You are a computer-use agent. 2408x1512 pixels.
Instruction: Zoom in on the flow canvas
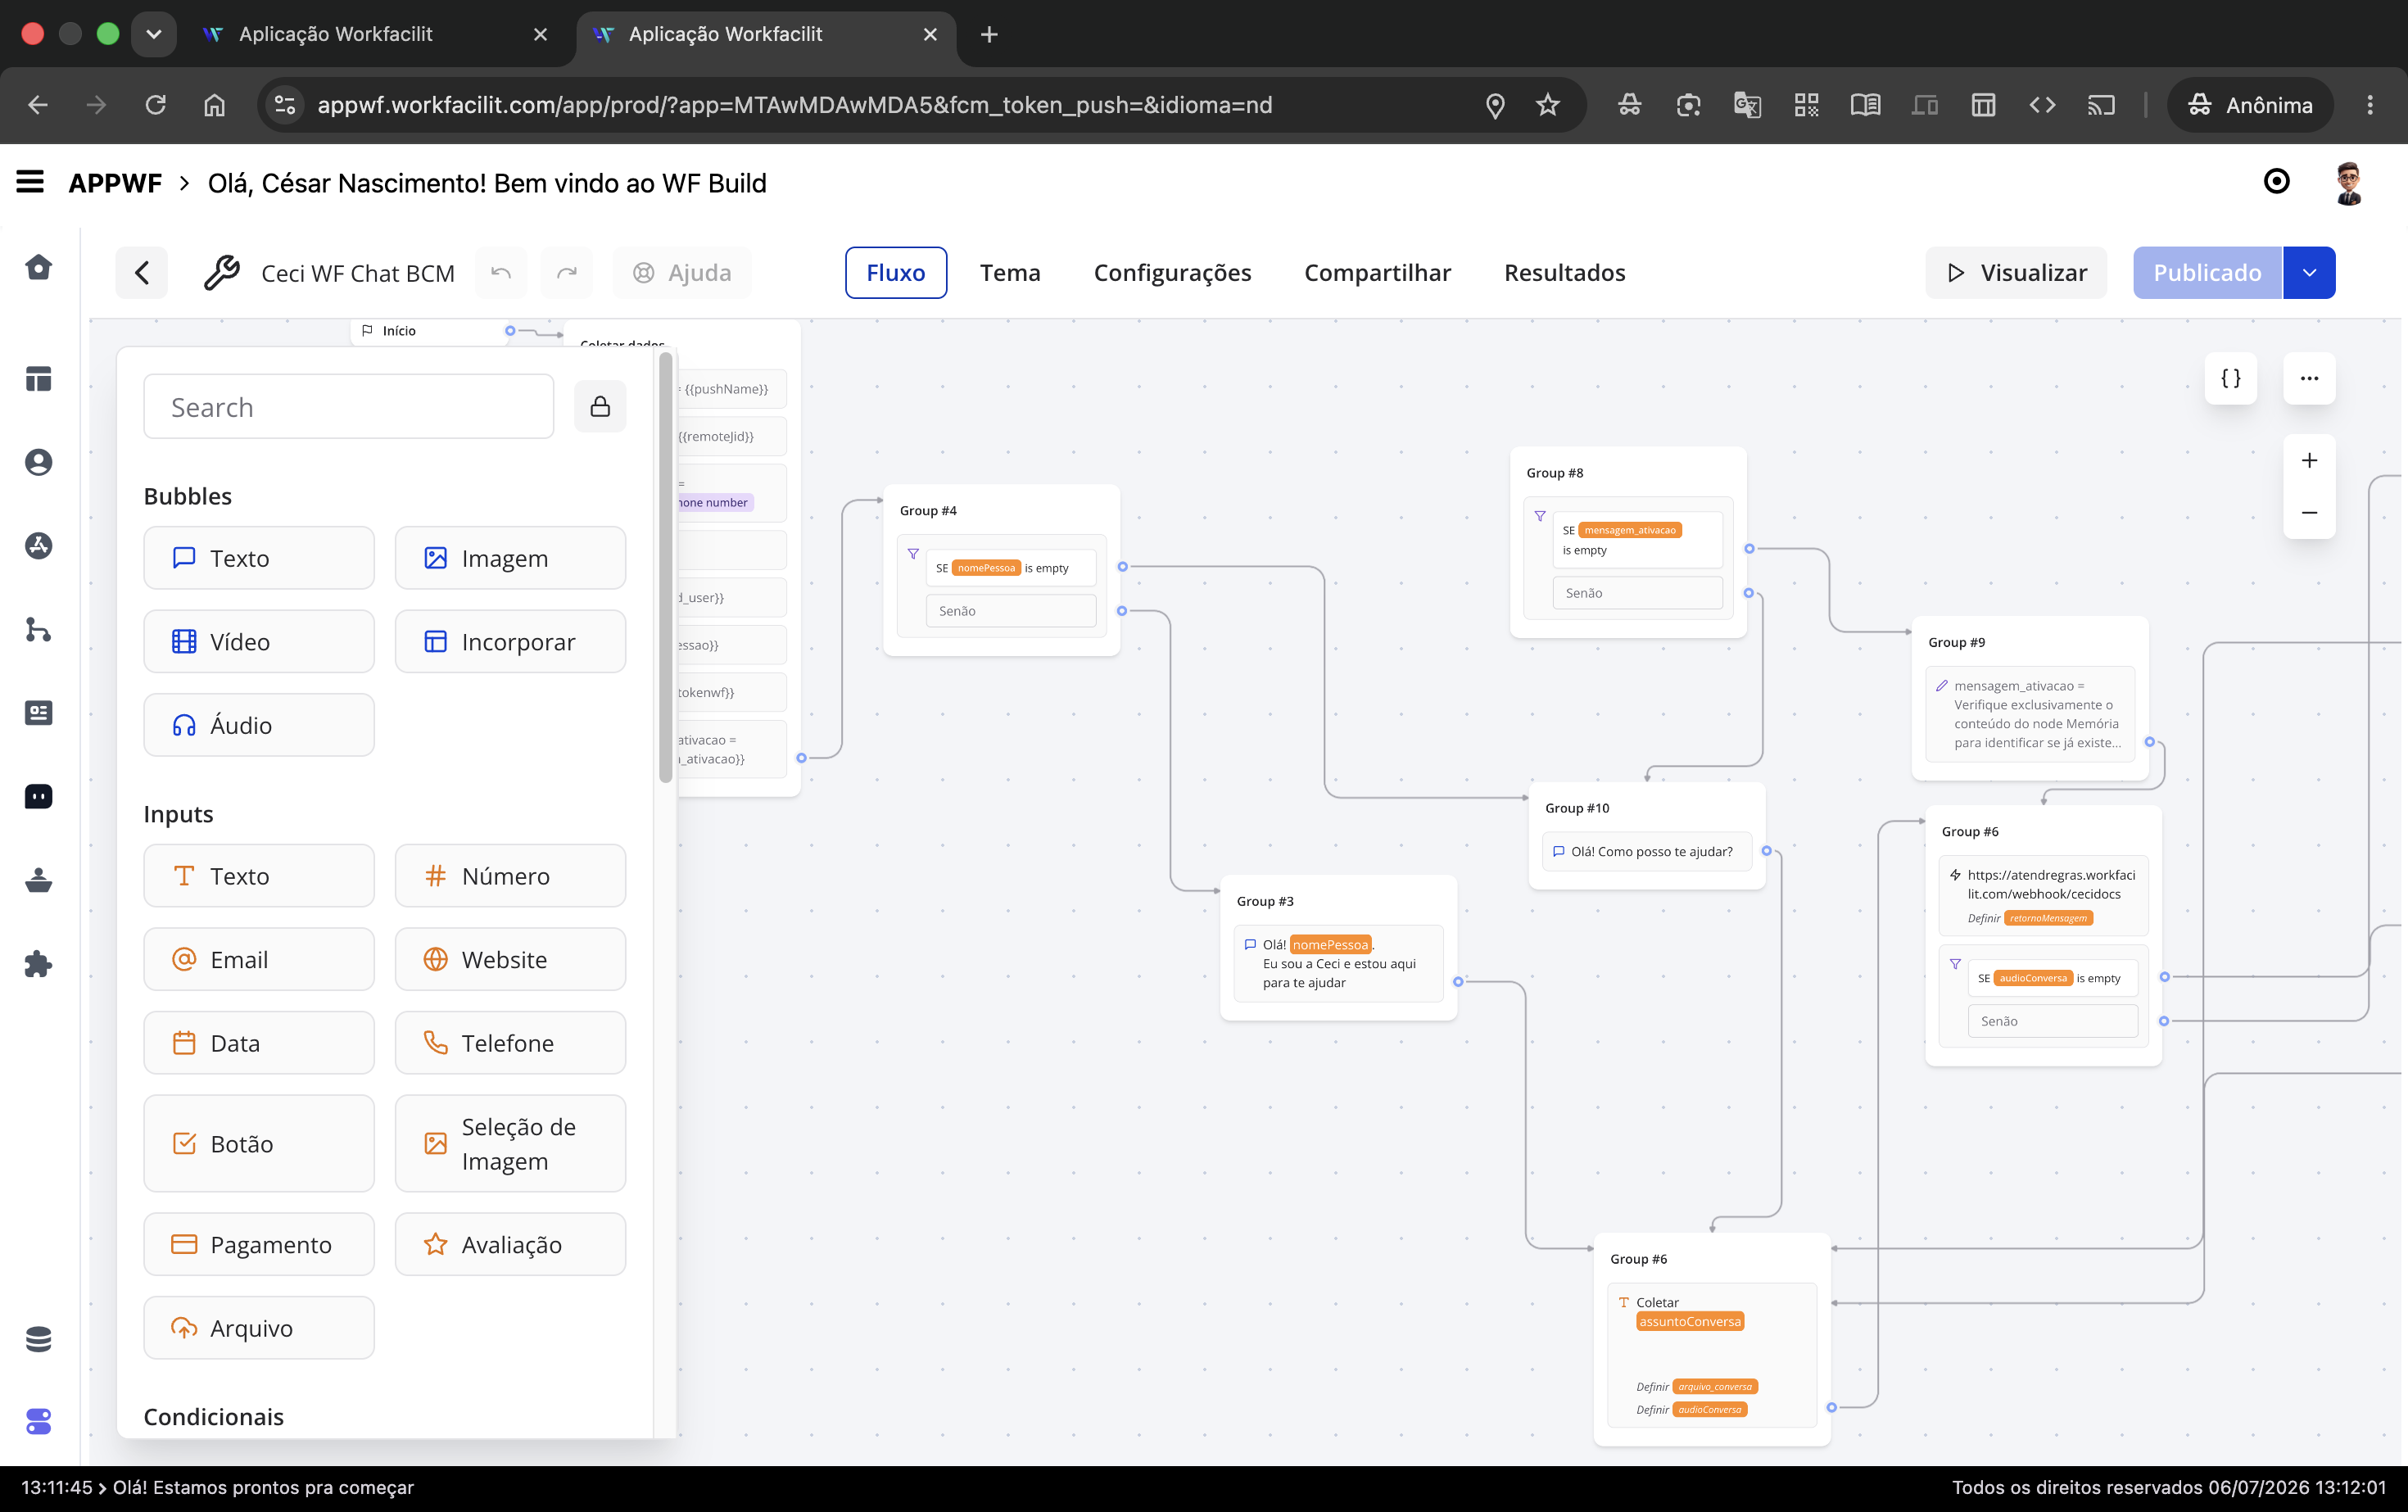coord(2309,461)
